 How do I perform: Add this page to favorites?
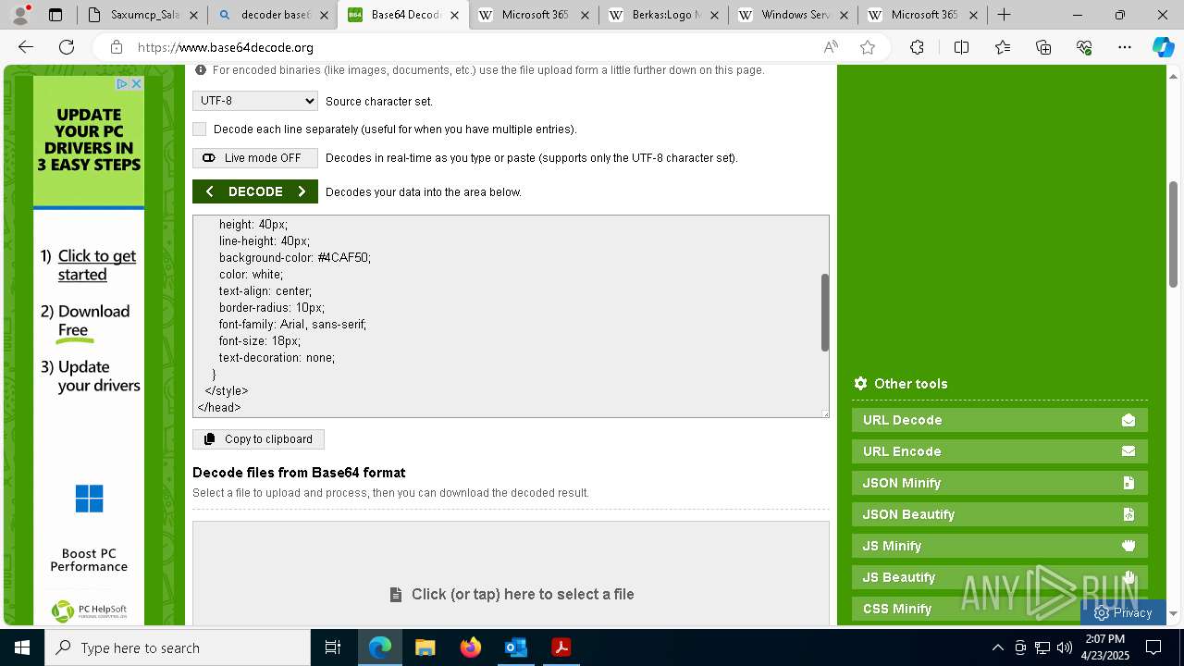click(868, 47)
